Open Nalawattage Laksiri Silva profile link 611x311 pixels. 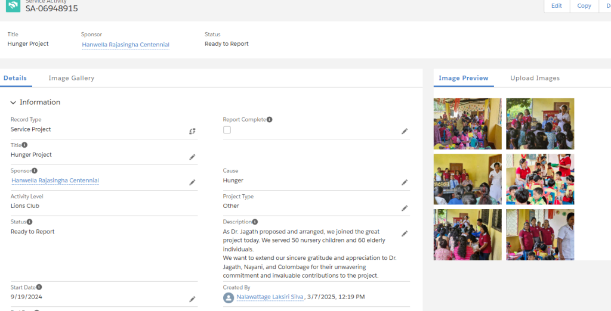click(x=270, y=297)
